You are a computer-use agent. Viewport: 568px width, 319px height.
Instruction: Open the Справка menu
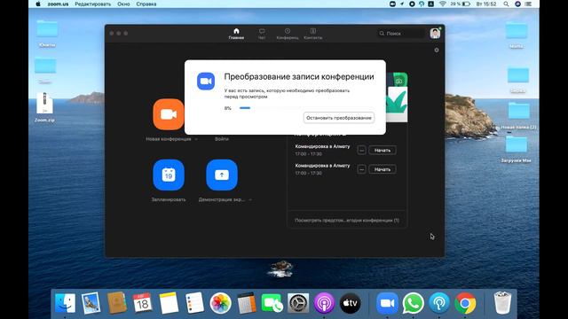[x=146, y=4]
